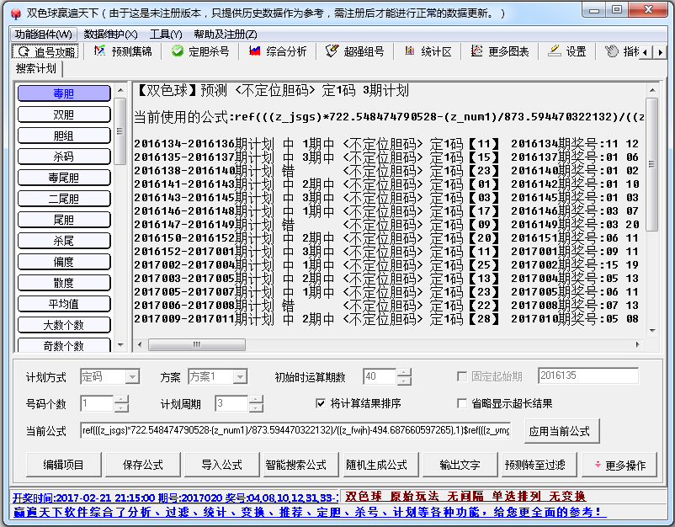
Task: Click the 编辑项目 button
Action: [x=64, y=465]
